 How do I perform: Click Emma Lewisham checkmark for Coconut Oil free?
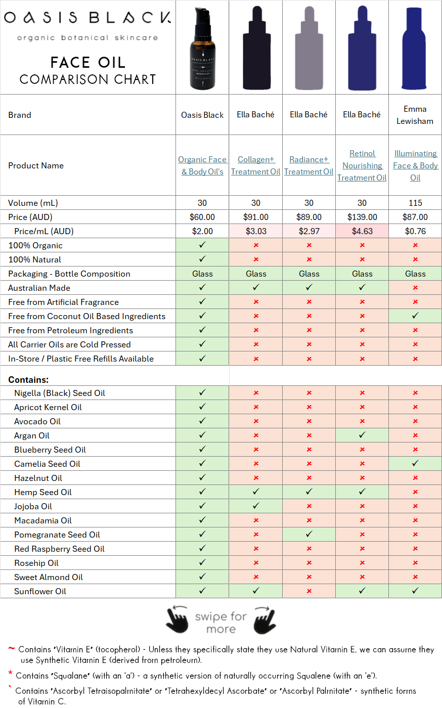[x=415, y=316]
